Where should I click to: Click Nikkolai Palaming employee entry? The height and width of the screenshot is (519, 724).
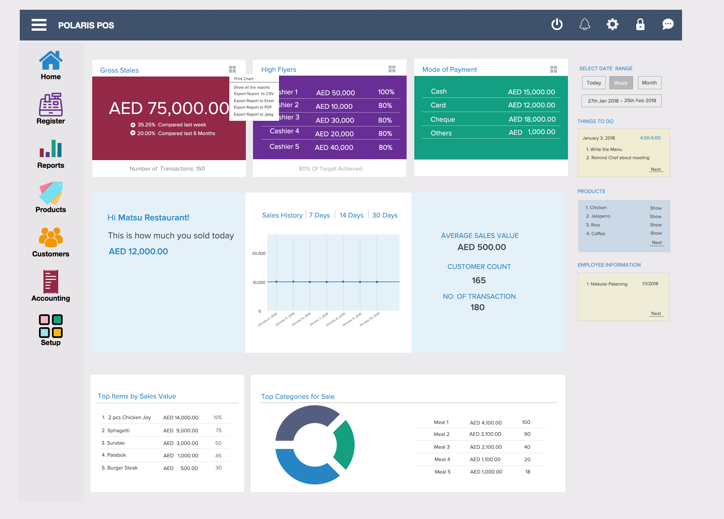pyautogui.click(x=606, y=284)
